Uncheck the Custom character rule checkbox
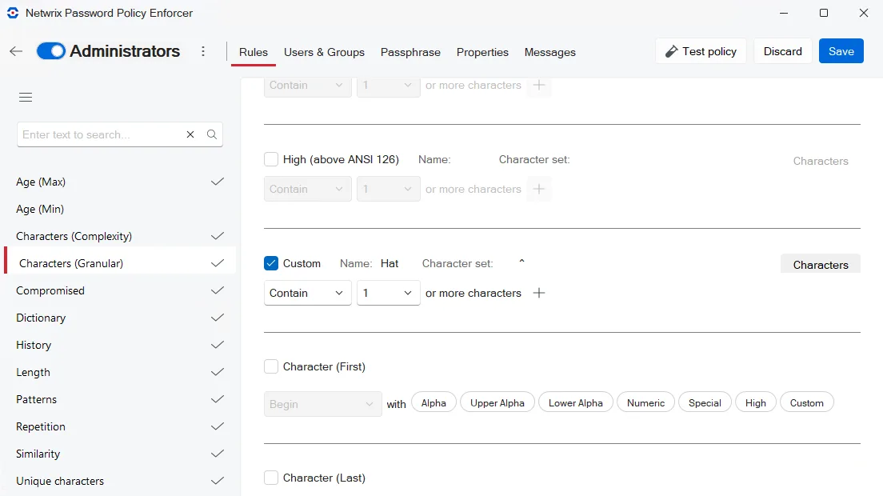The height and width of the screenshot is (496, 883). [271, 263]
